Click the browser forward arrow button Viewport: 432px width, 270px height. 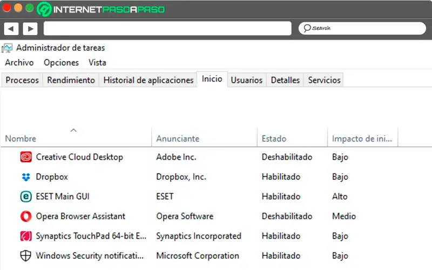pos(30,29)
